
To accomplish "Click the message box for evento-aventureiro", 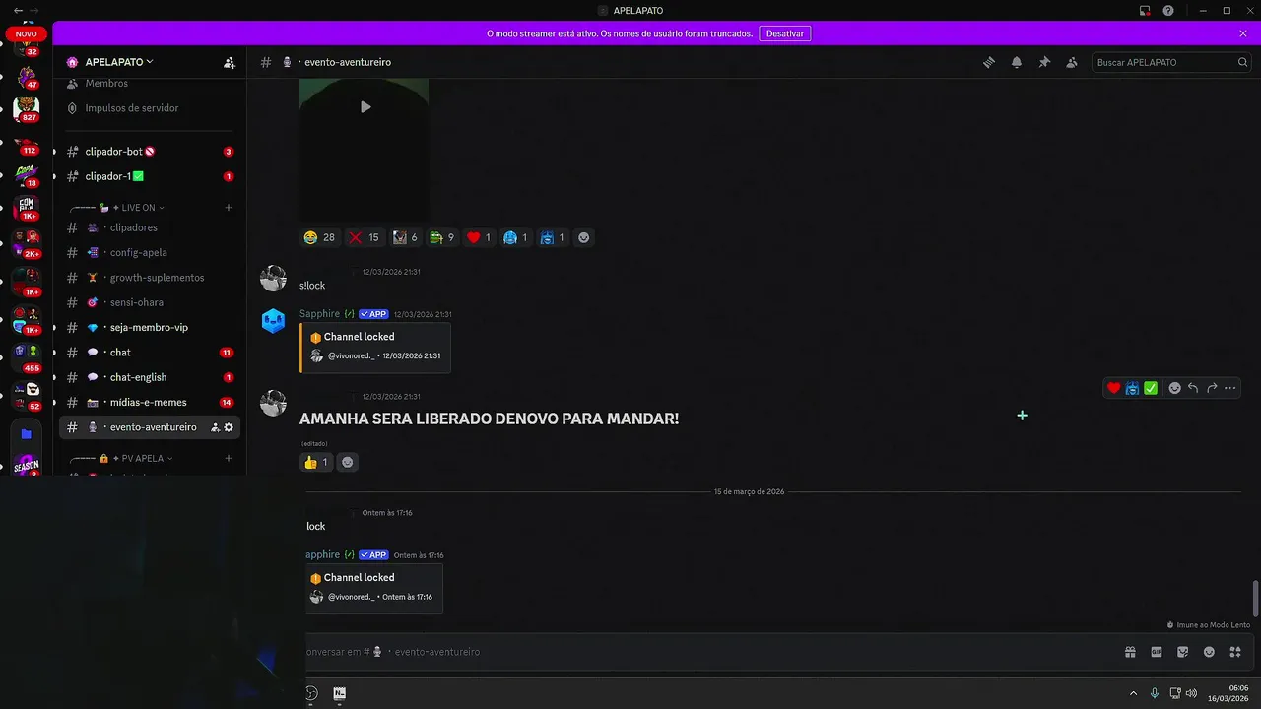I will pyautogui.click(x=709, y=652).
